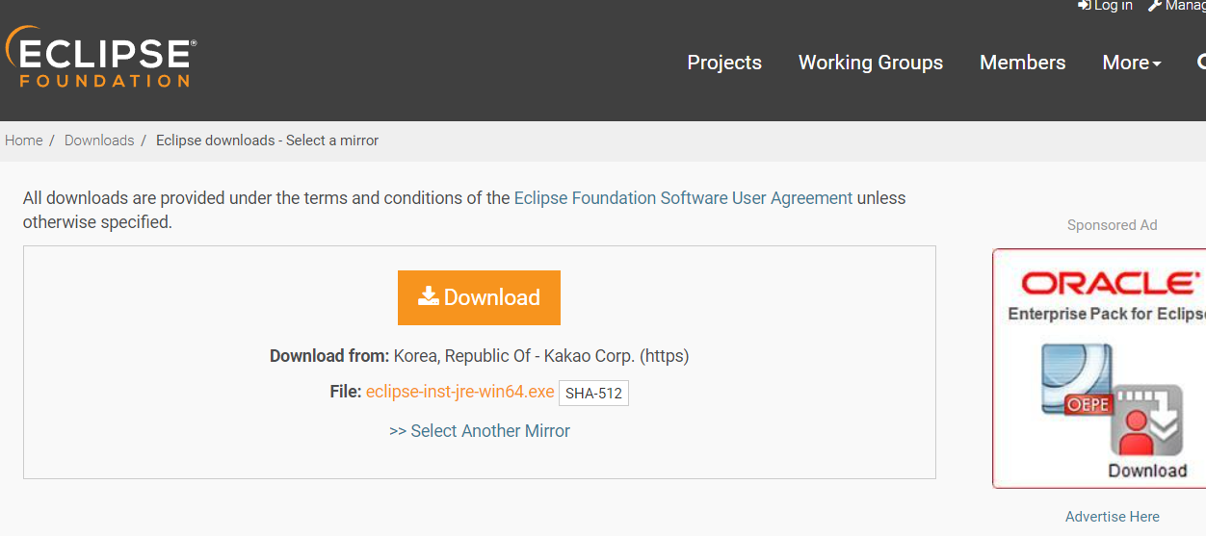Expand the More dropdown menu

point(1131,63)
